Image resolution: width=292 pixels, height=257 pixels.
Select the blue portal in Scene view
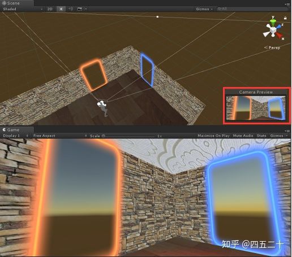[x=147, y=69]
